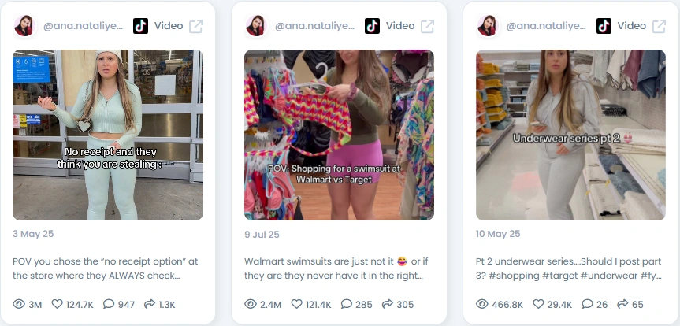This screenshot has width=680, height=326.
Task: Click TikTok logo on underwear series card
Action: (604, 26)
